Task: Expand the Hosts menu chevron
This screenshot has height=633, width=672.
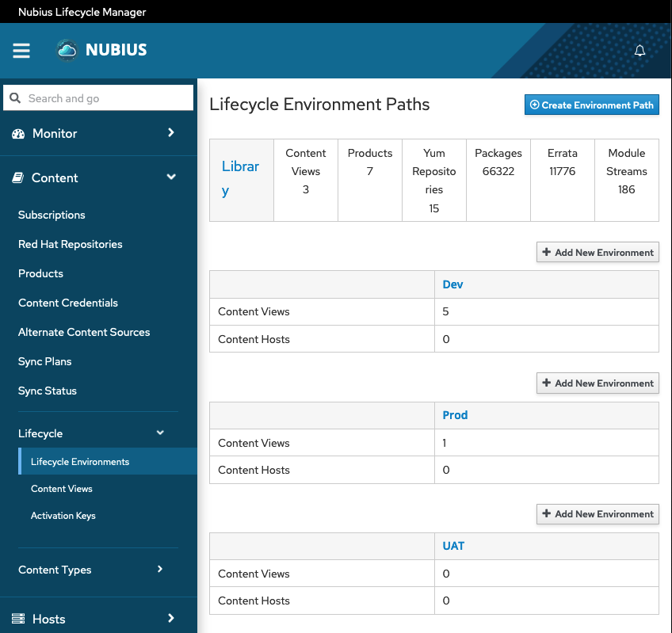Action: [x=171, y=618]
